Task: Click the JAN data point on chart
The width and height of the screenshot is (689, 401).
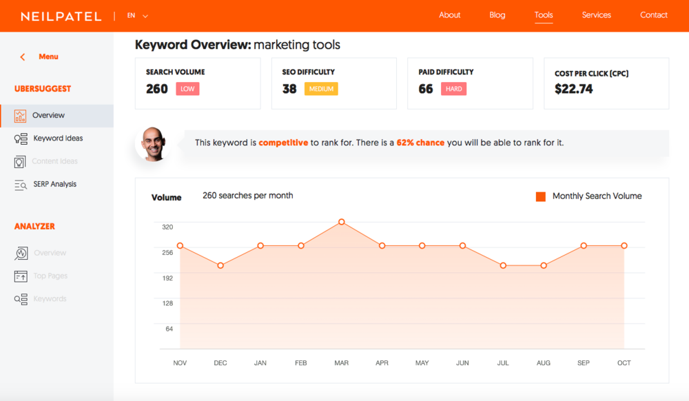Action: pyautogui.click(x=260, y=245)
